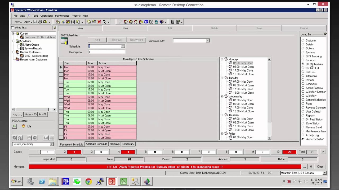Viewport: 339px width, 190px height.
Task: Click the View button in action bar
Action: coord(81,28)
